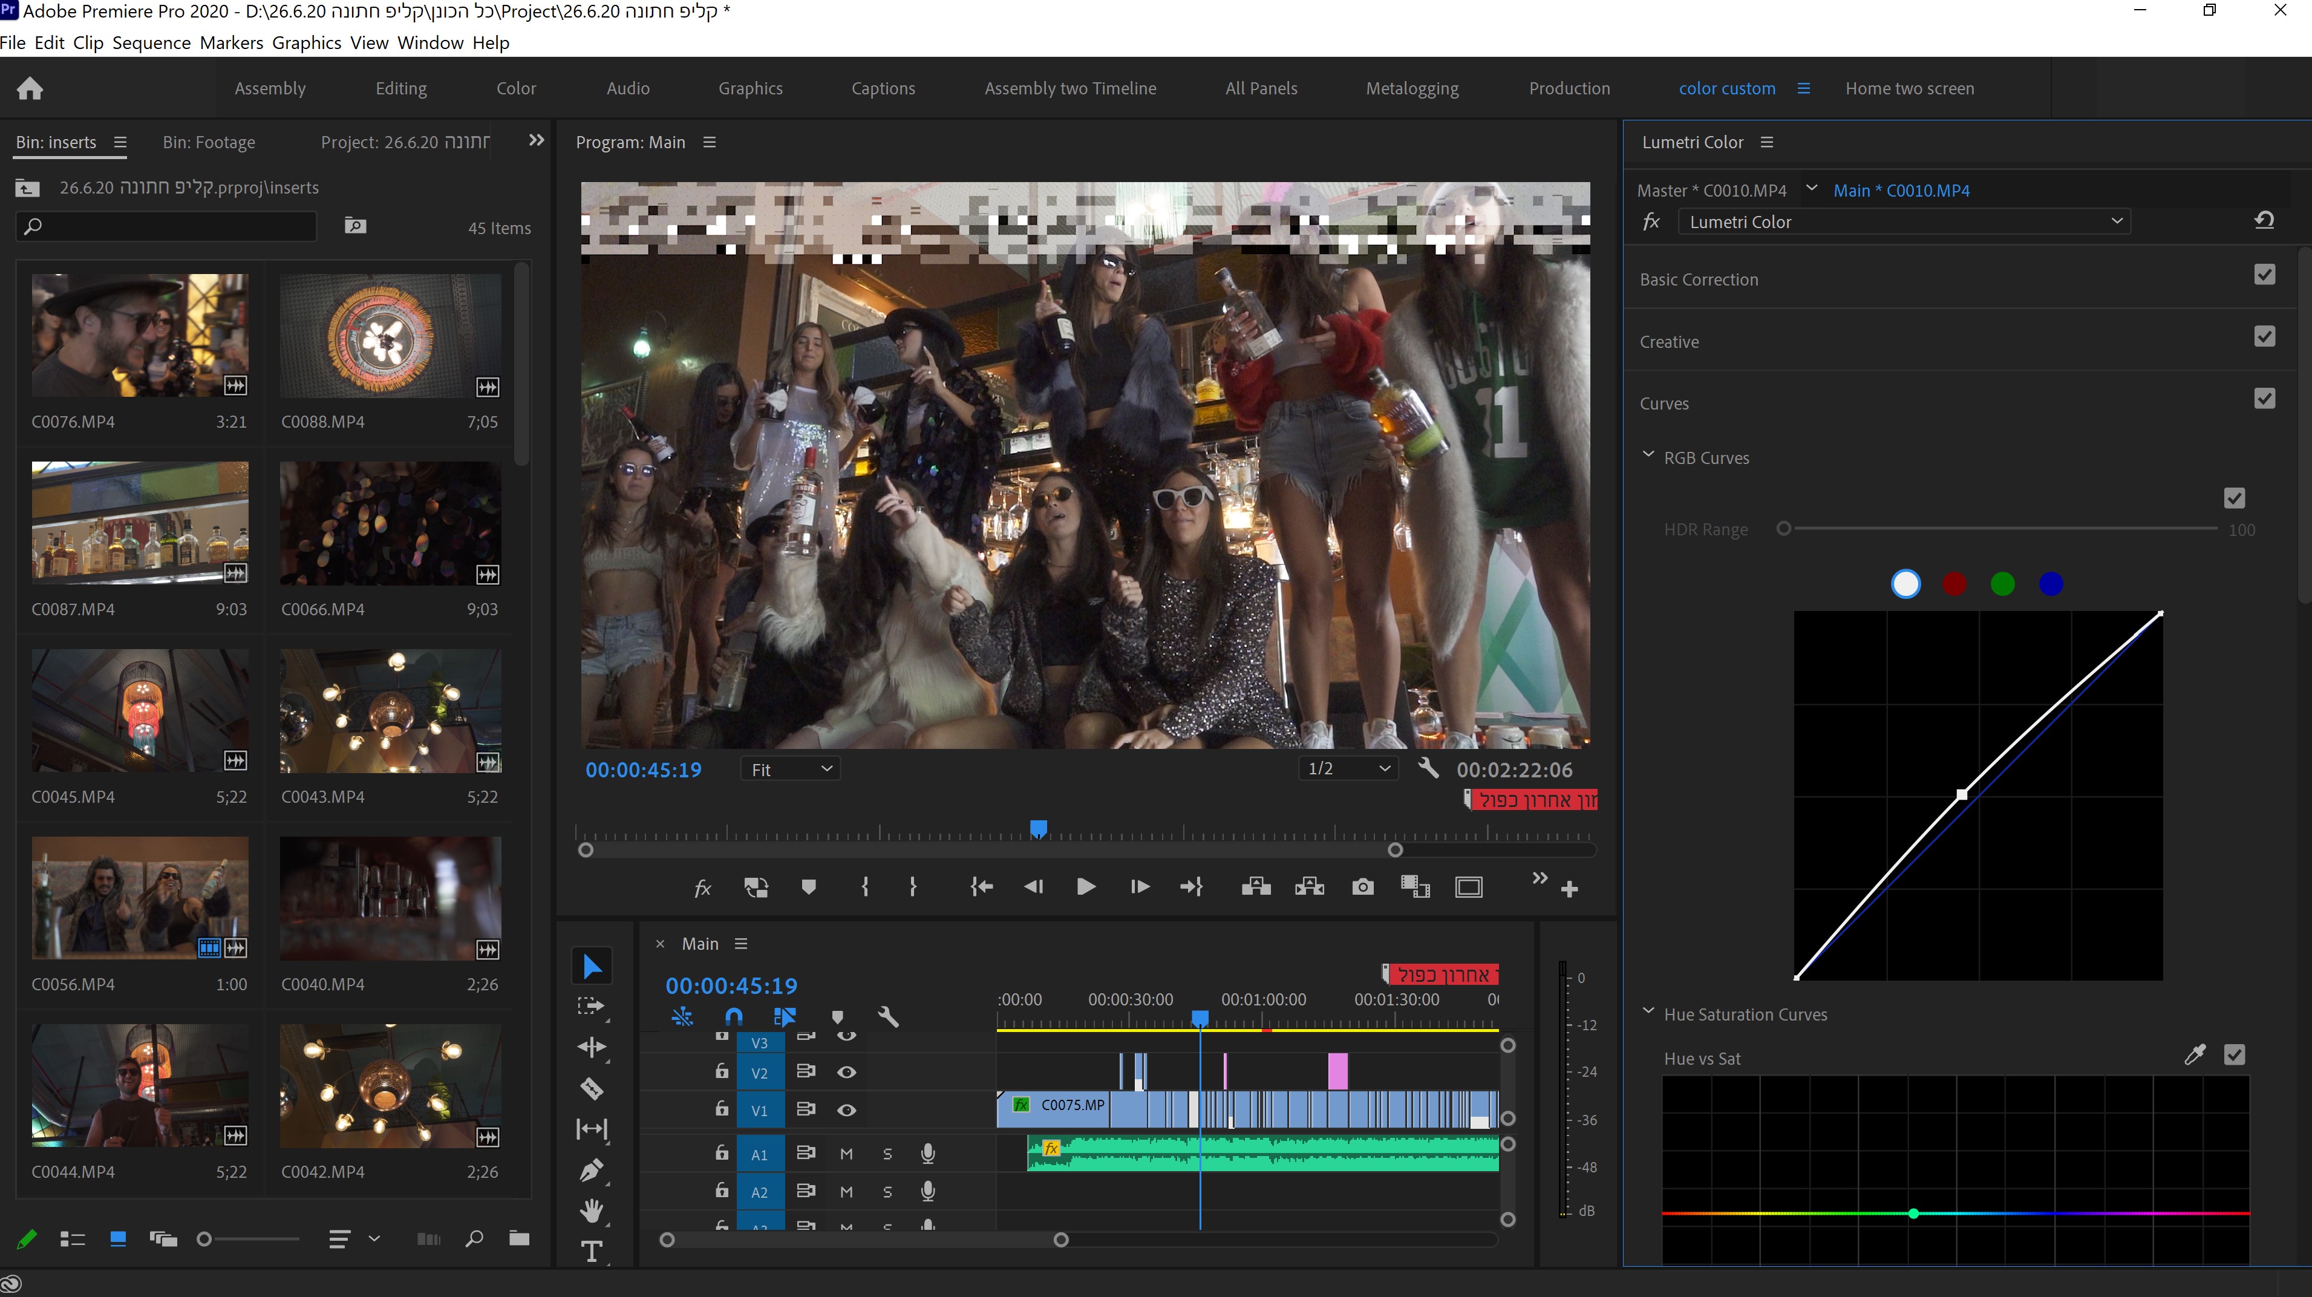Uncheck the Curves section checkbox
The image size is (2312, 1297).
(x=2264, y=399)
